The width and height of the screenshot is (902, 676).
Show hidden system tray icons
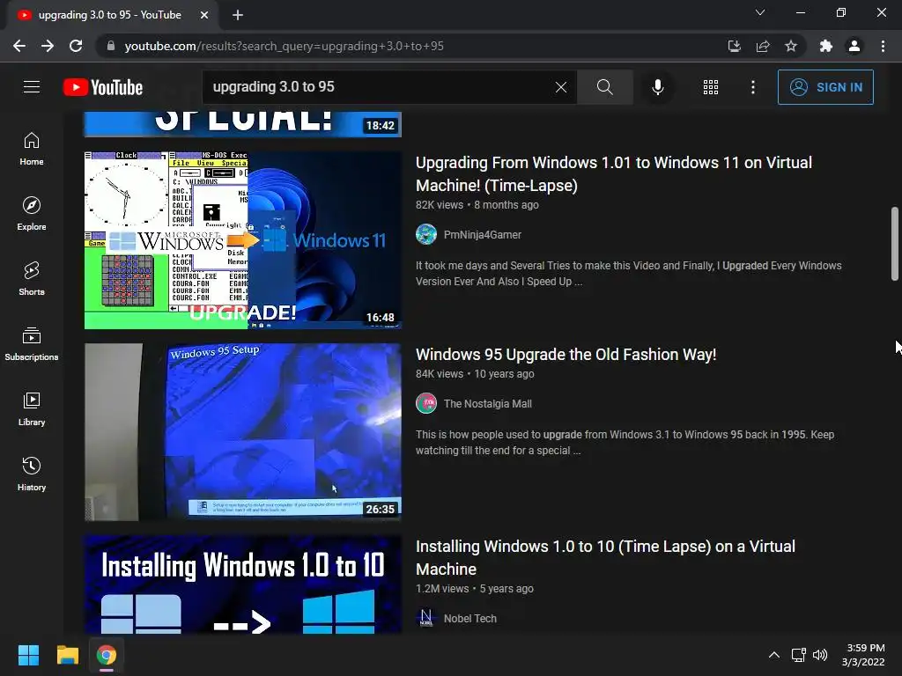click(774, 655)
